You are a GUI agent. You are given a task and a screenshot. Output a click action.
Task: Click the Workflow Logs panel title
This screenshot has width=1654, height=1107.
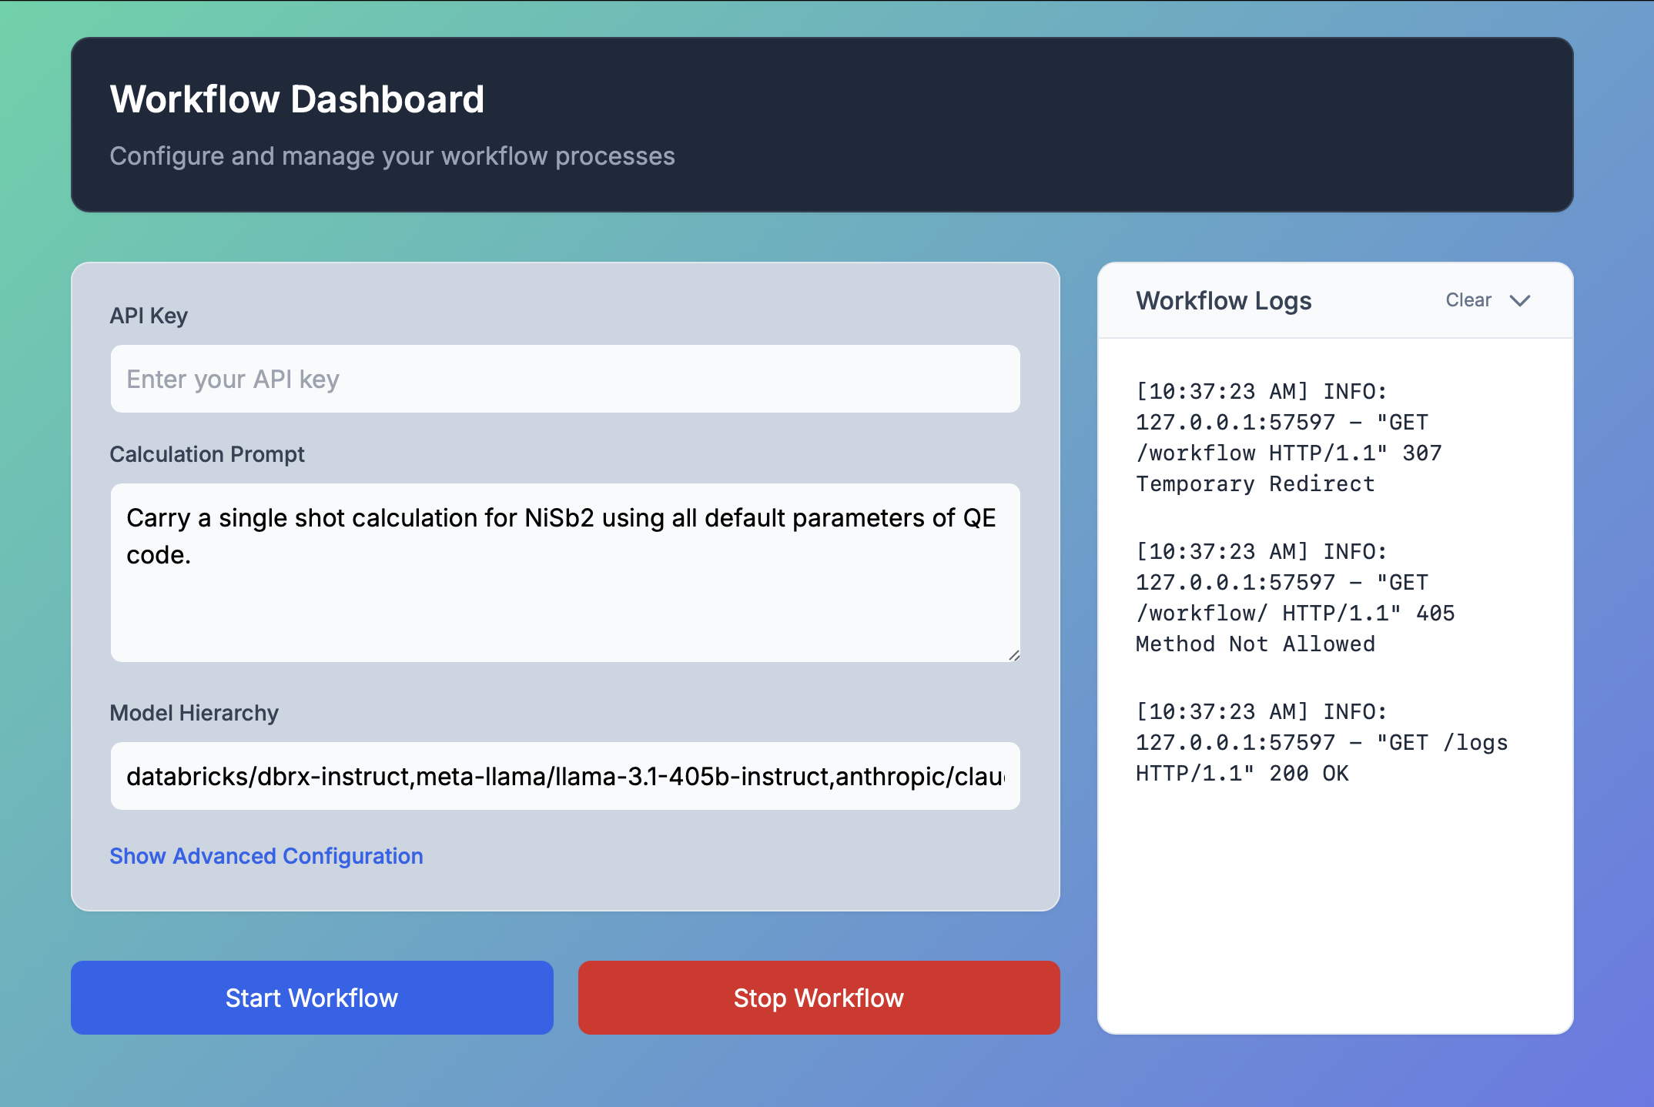pos(1224,300)
